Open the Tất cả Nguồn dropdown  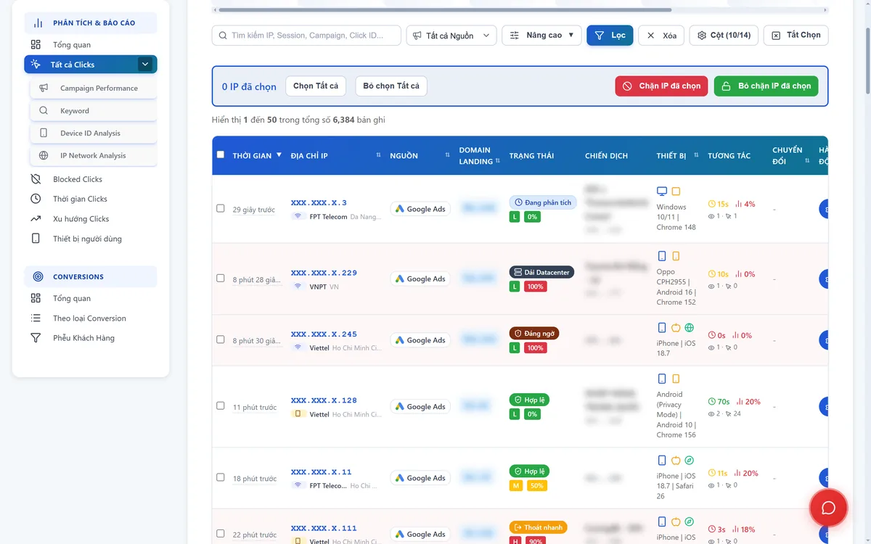451,36
